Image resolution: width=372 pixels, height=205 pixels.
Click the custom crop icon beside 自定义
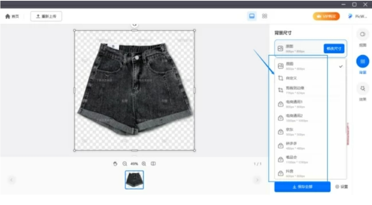coord(281,78)
